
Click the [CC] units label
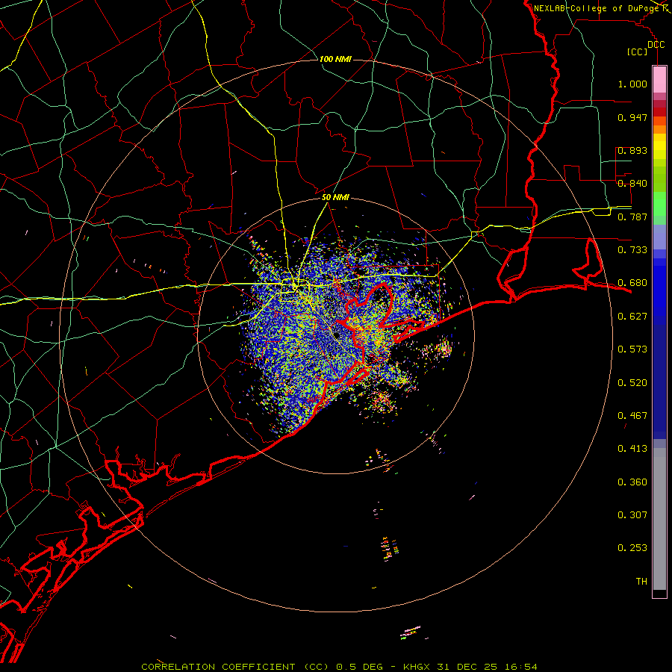(x=637, y=52)
